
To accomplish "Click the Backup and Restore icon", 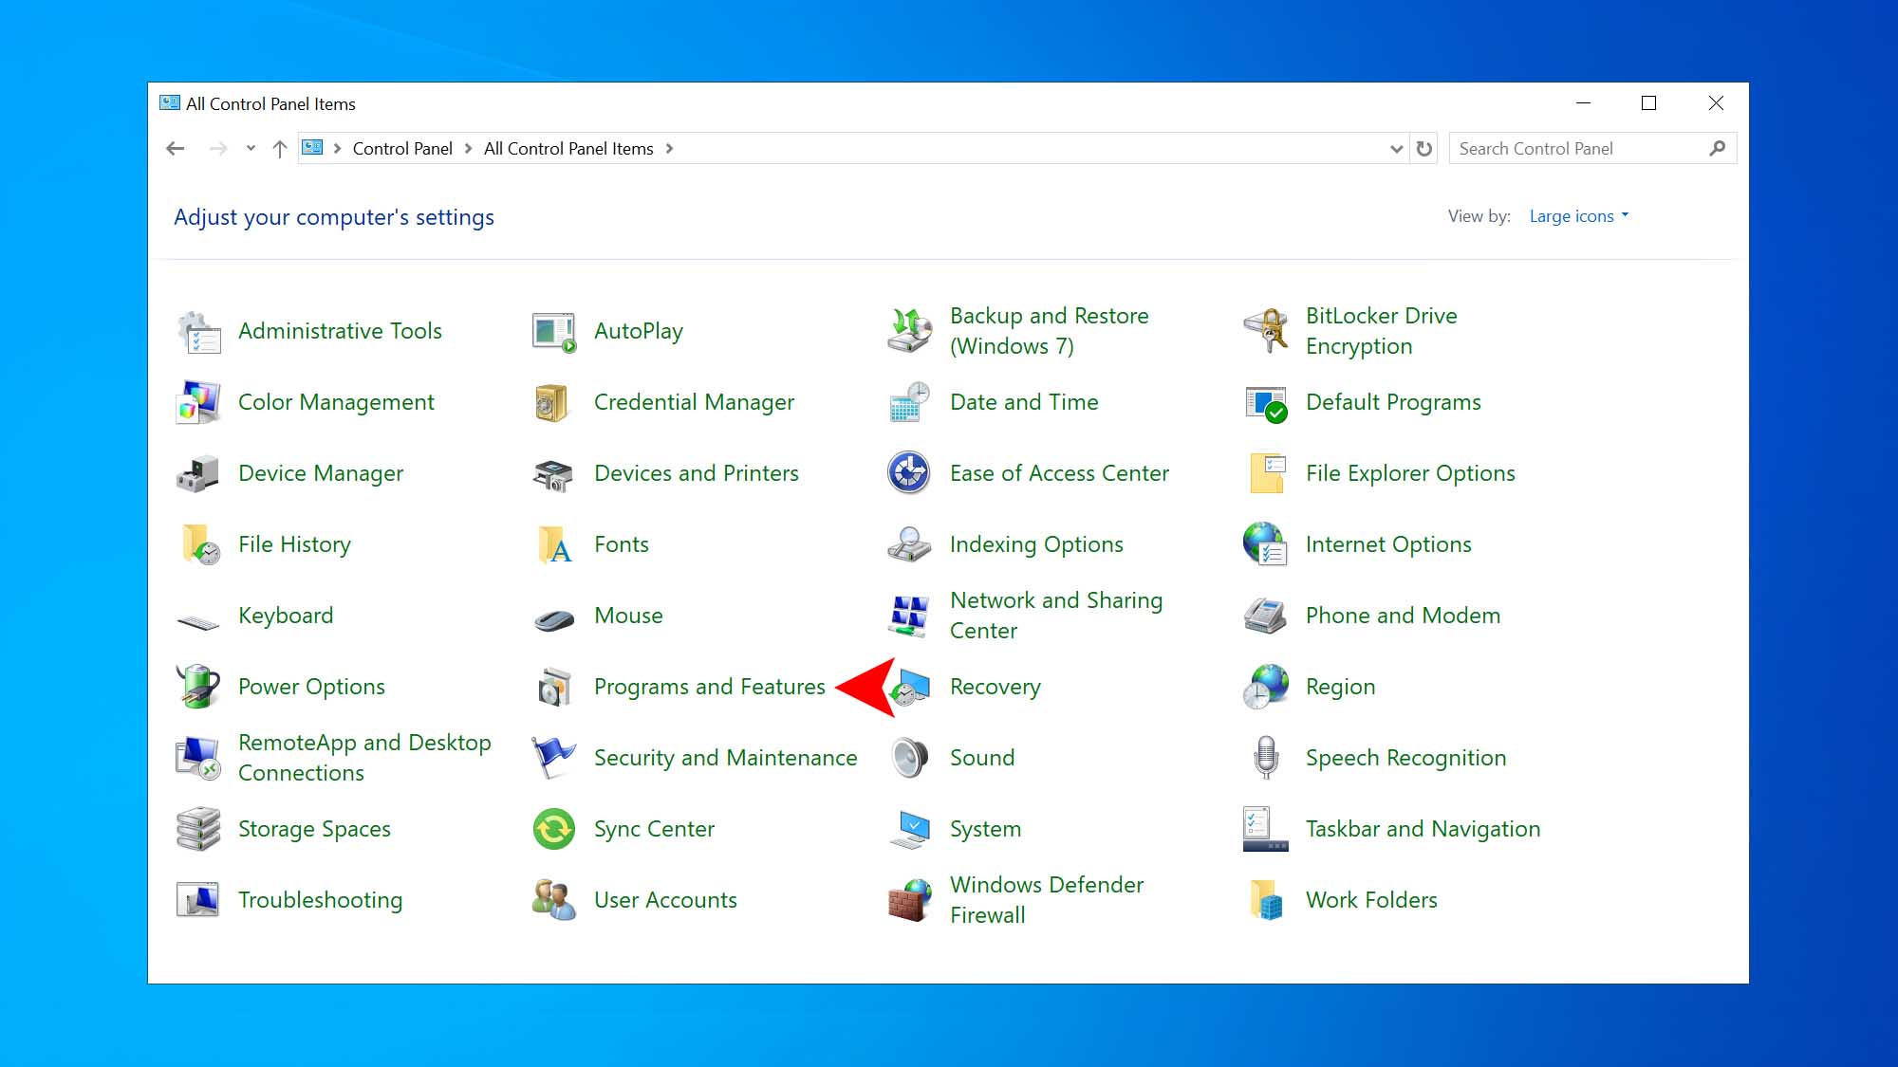I will pos(910,331).
